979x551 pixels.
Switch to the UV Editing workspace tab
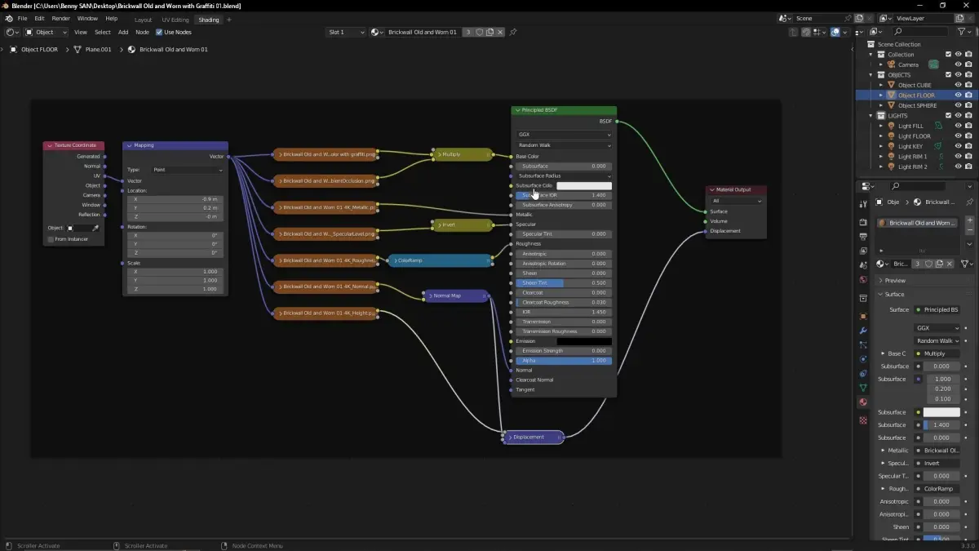click(x=175, y=20)
